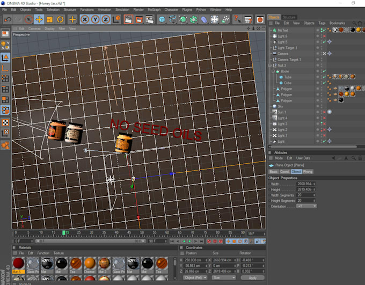This screenshot has height=285, width=365.
Task: Toggle Y axis lock
Action: click(95, 19)
